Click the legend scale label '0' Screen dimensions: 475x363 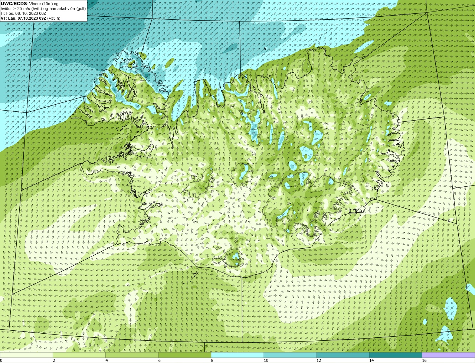1,360
